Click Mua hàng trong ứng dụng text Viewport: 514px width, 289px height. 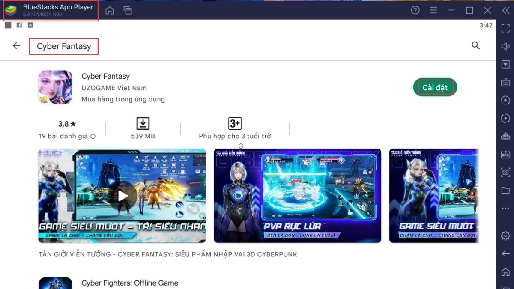(x=123, y=99)
